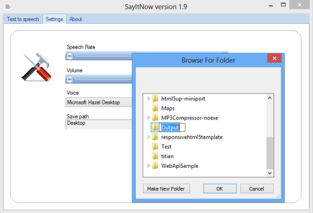This screenshot has width=313, height=213.
Task: Click the hammer and screwdriver settings icon
Action: click(37, 67)
